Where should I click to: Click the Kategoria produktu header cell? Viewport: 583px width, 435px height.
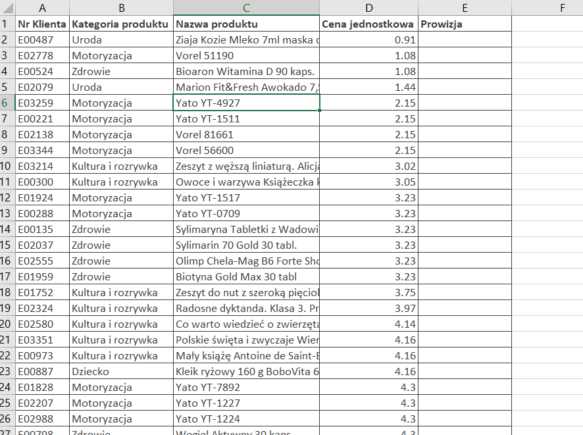(121, 24)
